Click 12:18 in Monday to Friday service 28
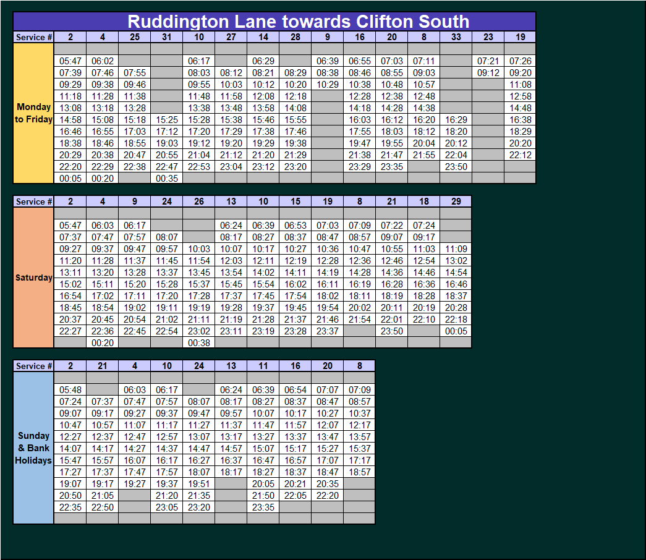This screenshot has width=646, height=560. tap(295, 96)
